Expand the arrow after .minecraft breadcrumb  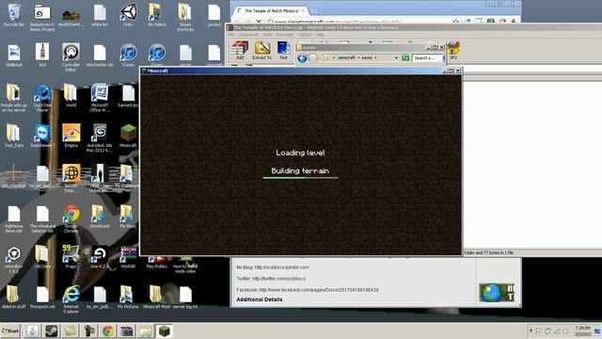(358, 57)
